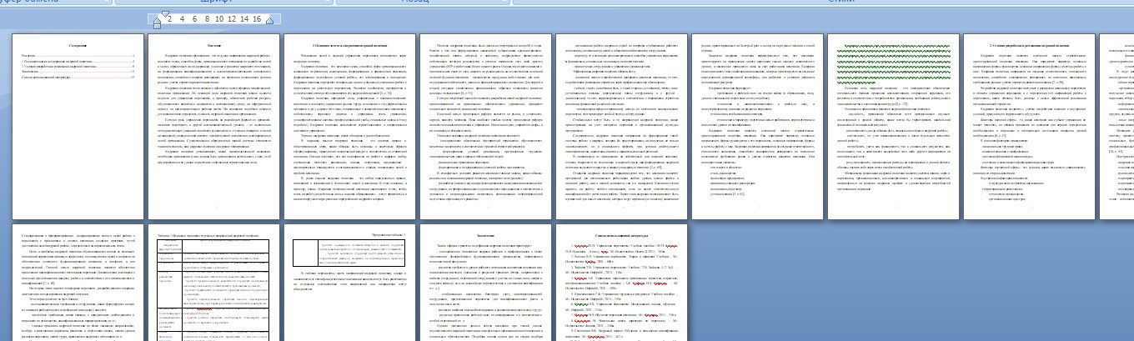Select the Список использованной литературы page
This screenshot has width=1134, height=341.
point(619,283)
